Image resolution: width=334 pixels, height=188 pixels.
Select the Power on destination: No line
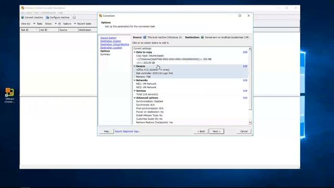point(150,112)
